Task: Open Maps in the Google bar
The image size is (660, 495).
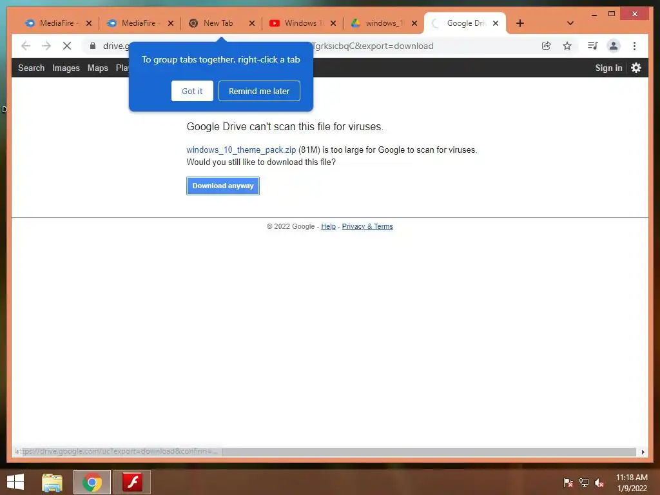Action: pyautogui.click(x=98, y=68)
